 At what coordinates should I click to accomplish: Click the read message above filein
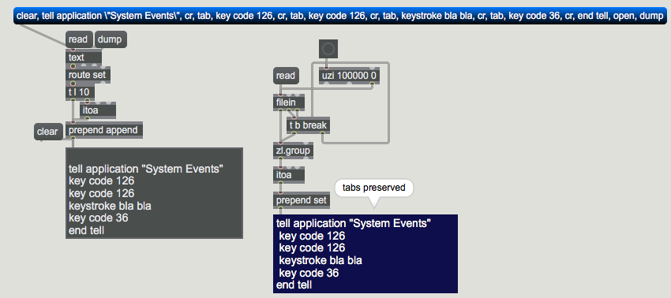tap(286, 76)
